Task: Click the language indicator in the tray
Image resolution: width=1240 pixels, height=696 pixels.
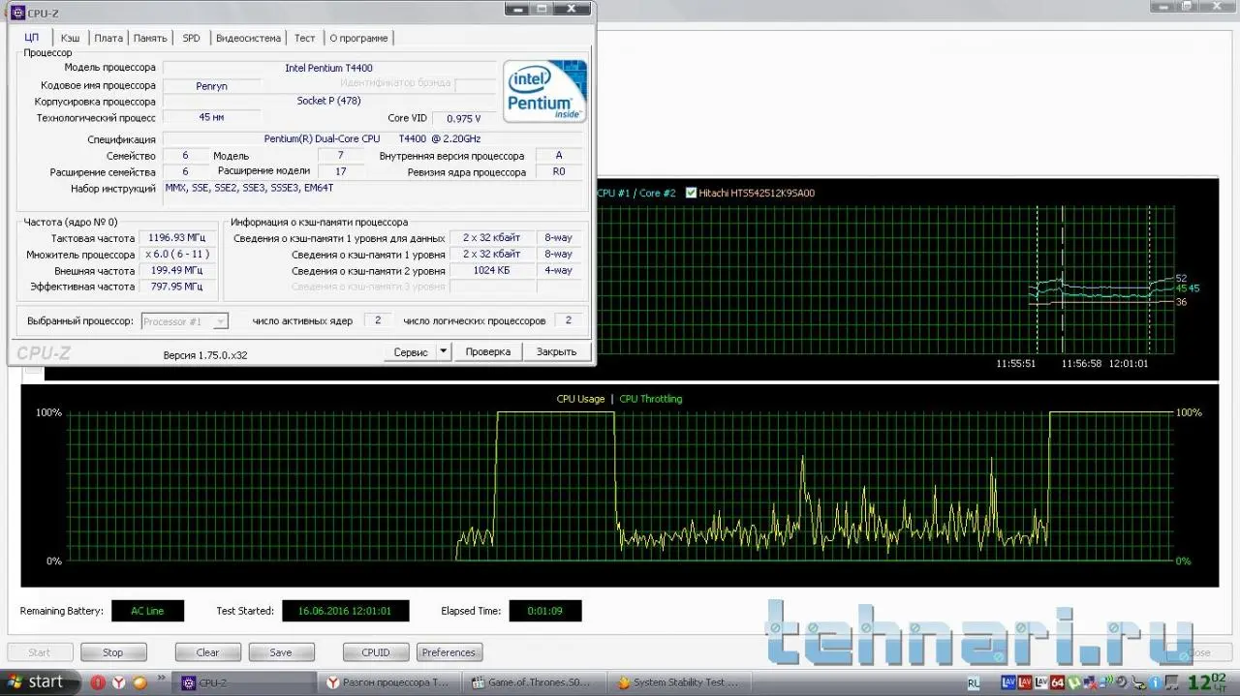Action: pos(973,682)
